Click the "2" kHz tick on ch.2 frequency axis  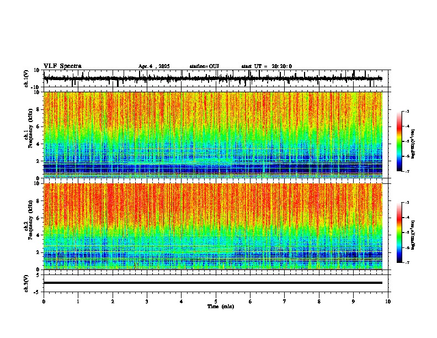38,252
